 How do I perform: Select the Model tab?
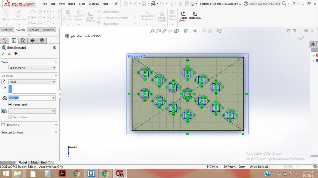[22, 162]
